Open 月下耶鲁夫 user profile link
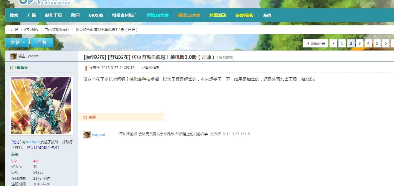394x186 pixels. click(19, 68)
